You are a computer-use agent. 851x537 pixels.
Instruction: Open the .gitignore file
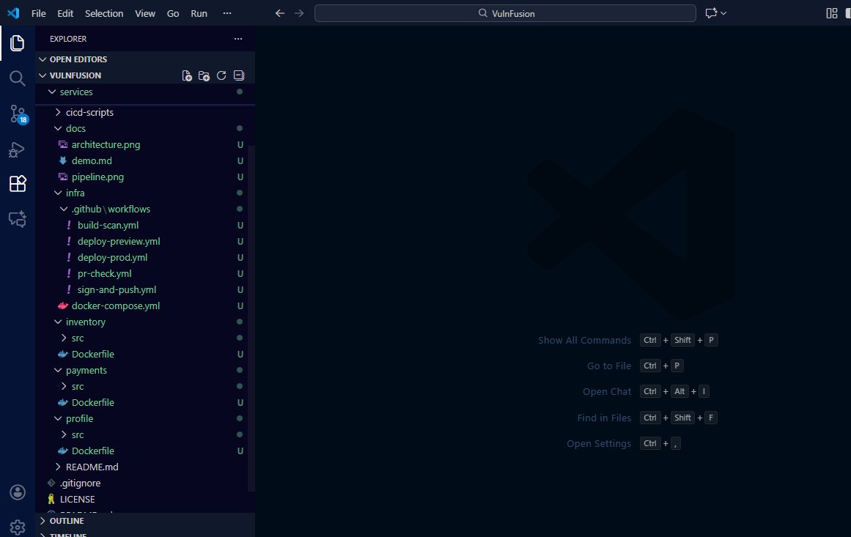coord(145,484)
